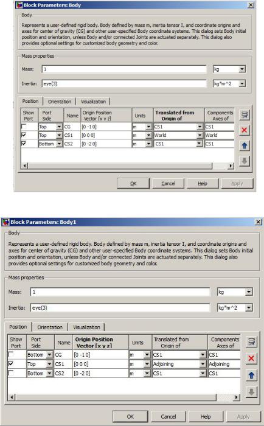Click the CG name cell in Body1 dialog
The height and width of the screenshot is (426, 264).
point(63,355)
